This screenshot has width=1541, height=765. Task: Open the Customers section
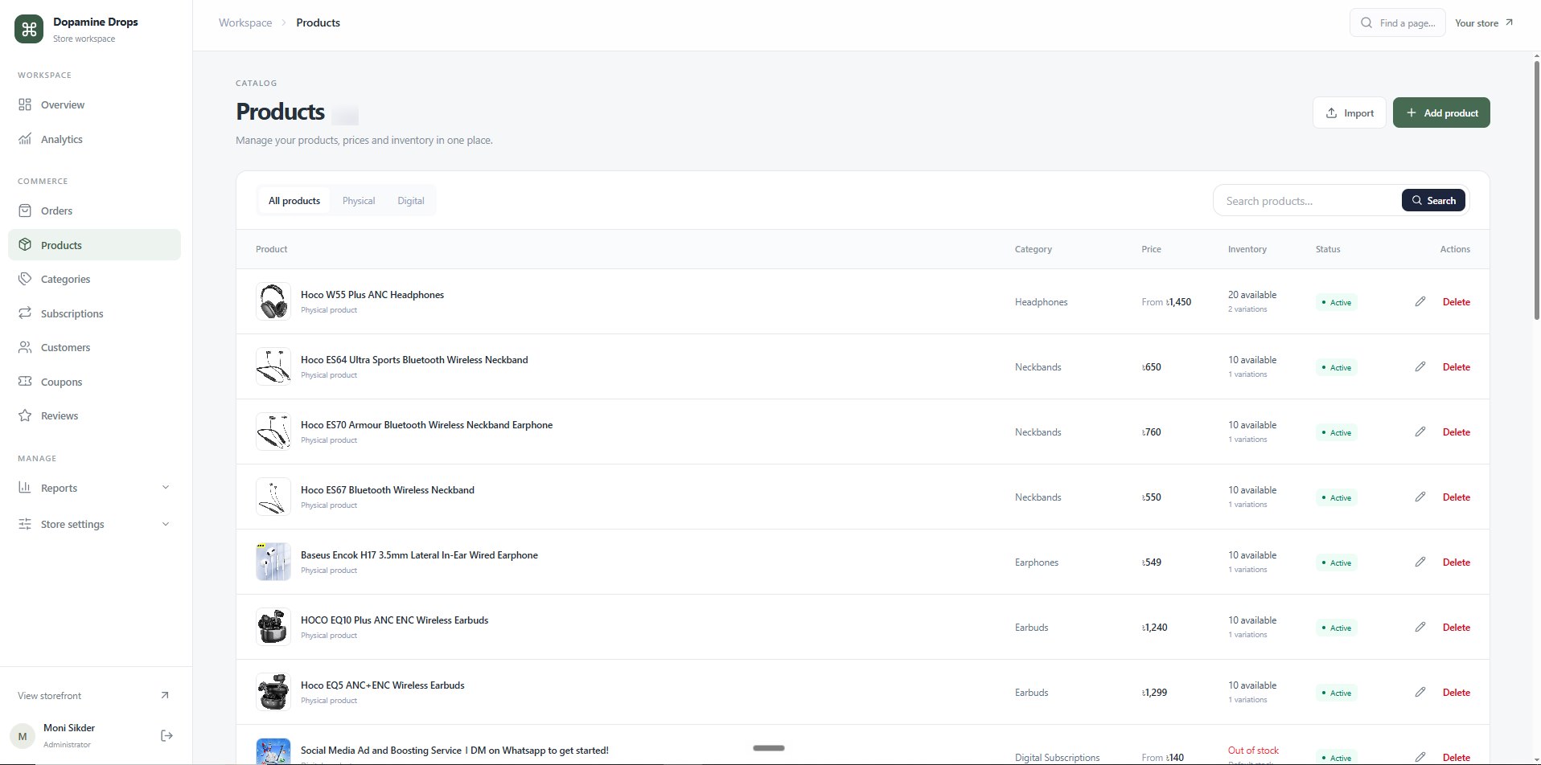click(x=94, y=347)
